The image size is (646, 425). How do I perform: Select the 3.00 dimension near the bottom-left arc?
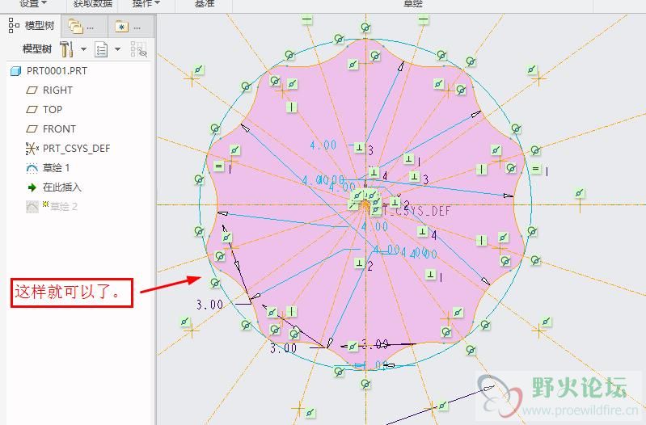click(x=283, y=348)
